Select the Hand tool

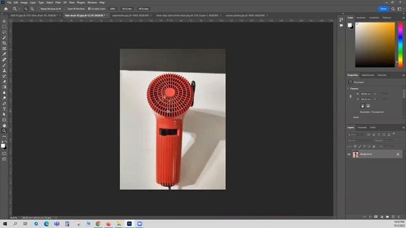coord(4,125)
